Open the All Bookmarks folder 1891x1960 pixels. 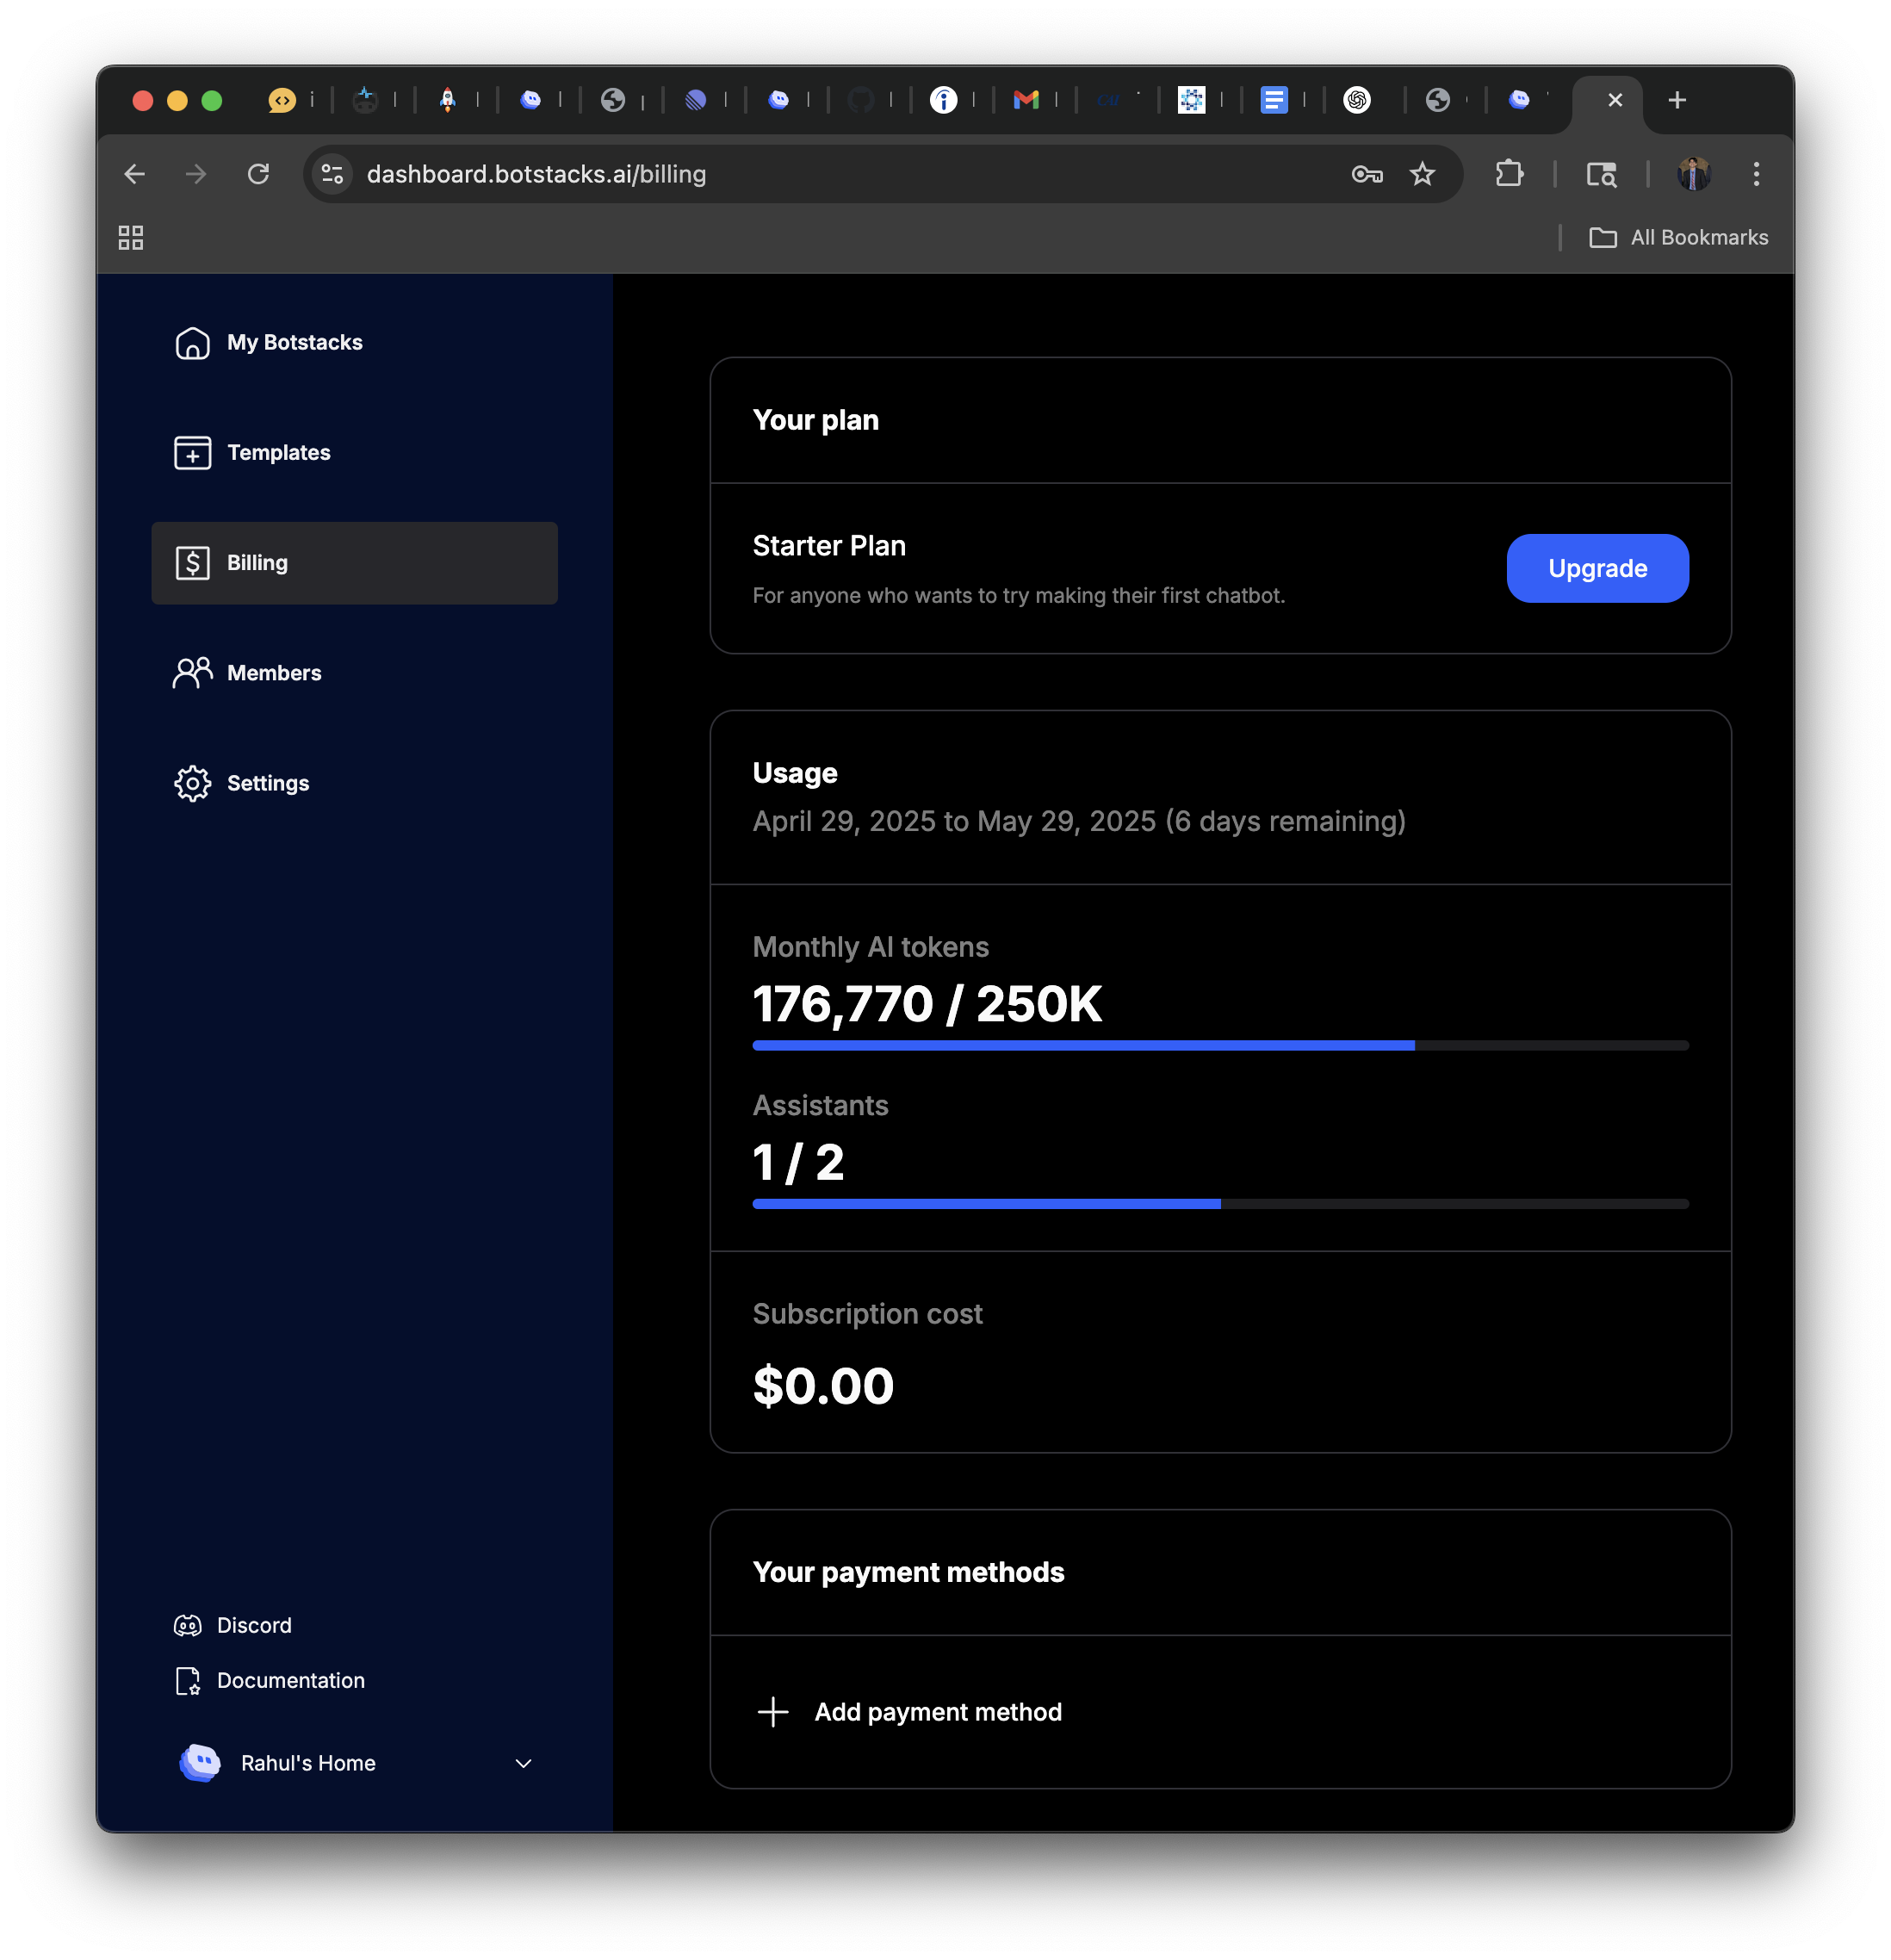click(1678, 237)
